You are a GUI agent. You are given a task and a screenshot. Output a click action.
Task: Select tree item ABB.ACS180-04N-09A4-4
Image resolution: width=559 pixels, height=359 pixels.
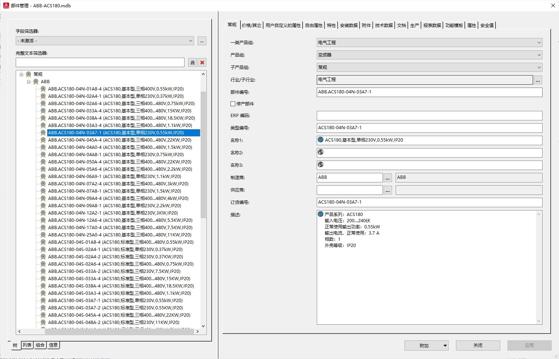pos(118,198)
